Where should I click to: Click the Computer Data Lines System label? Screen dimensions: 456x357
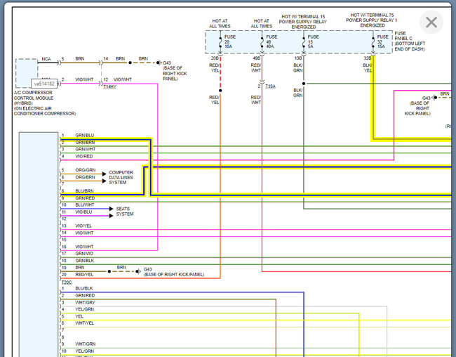coord(121,177)
